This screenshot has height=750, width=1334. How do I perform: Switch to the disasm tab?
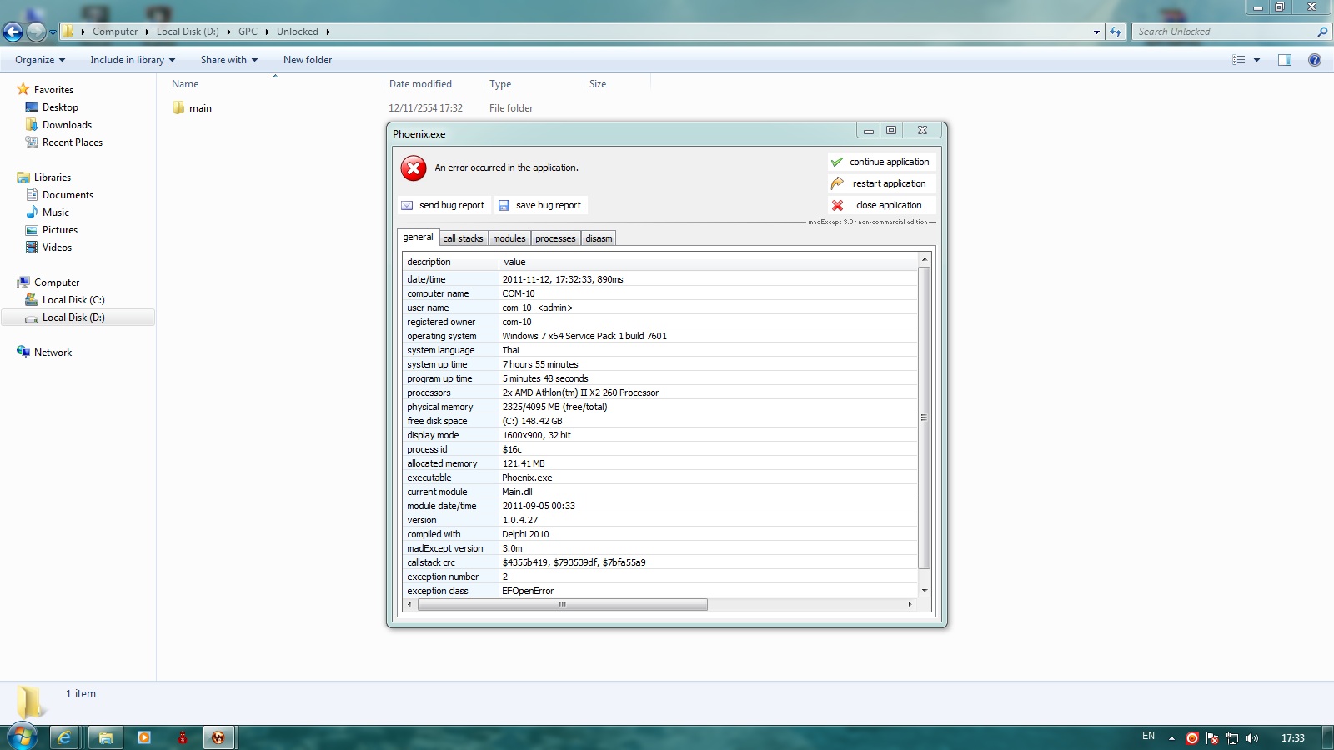coord(599,238)
